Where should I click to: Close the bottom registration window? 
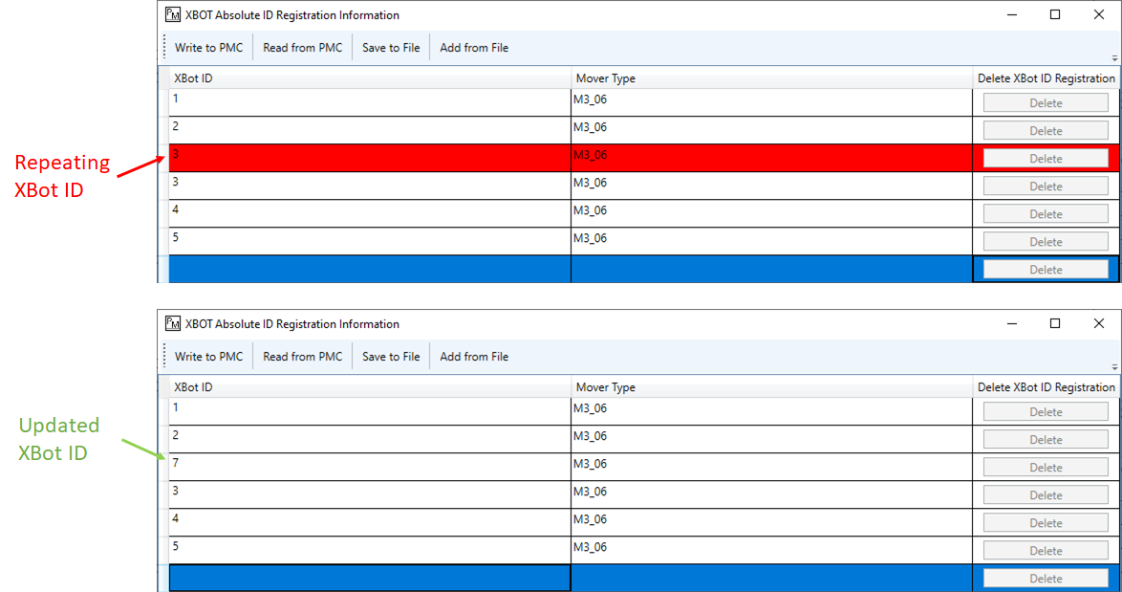pos(1099,324)
